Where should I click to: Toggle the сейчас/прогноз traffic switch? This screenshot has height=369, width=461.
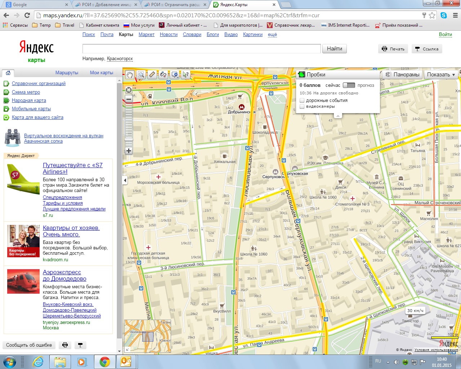coord(349,85)
